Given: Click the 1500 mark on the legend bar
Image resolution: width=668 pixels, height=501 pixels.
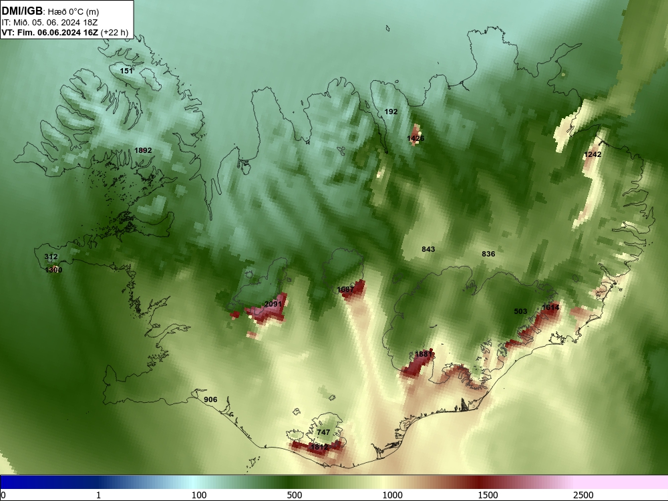Looking at the screenshot, I should (488, 495).
